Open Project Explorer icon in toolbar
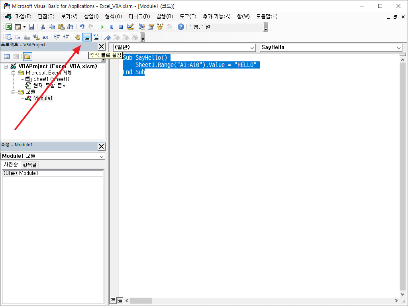The width and height of the screenshot is (408, 306). pos(142,27)
